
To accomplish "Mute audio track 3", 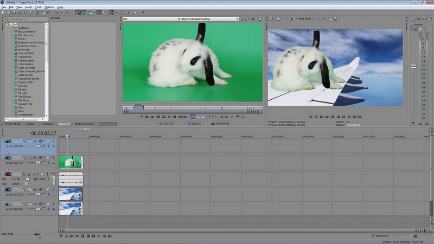I will [42, 174].
